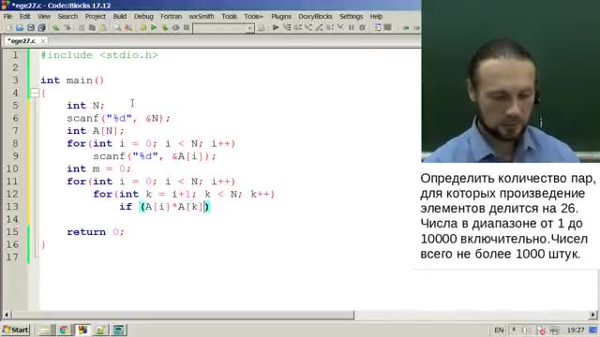Open the Plugins menu
The image size is (600, 337).
tap(281, 17)
